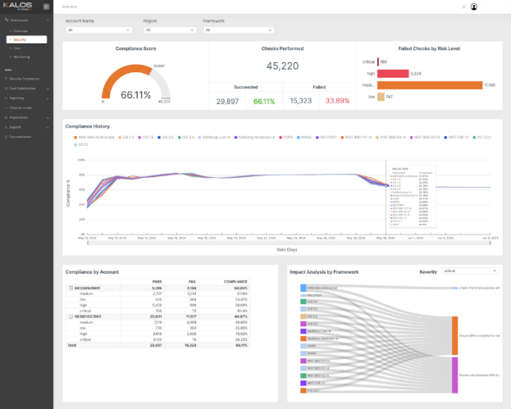Image resolution: width=511 pixels, height=409 pixels.
Task: Click the Cloud Accounts icon
Action: [x=7, y=108]
